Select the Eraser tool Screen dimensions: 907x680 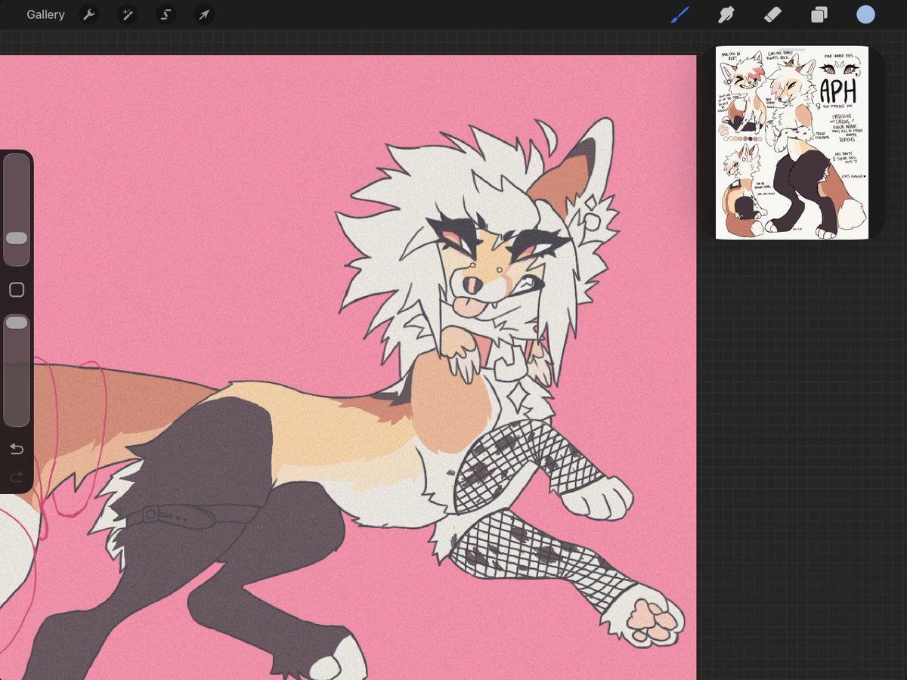pyautogui.click(x=772, y=14)
